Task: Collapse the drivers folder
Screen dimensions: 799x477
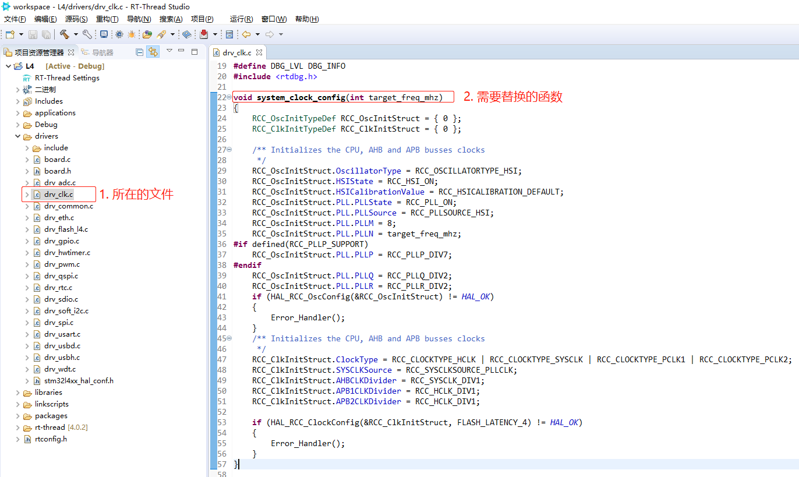Action: tap(17, 136)
